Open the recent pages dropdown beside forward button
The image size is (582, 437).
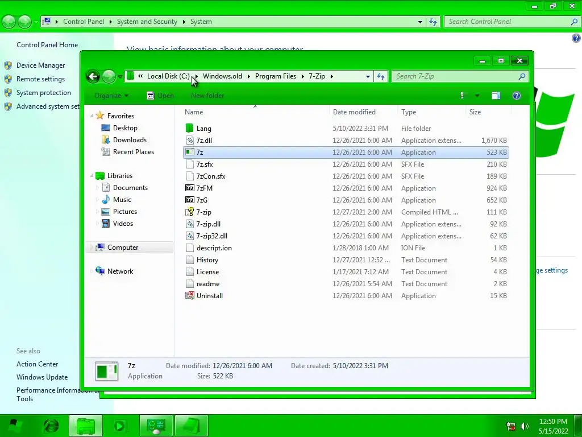120,77
